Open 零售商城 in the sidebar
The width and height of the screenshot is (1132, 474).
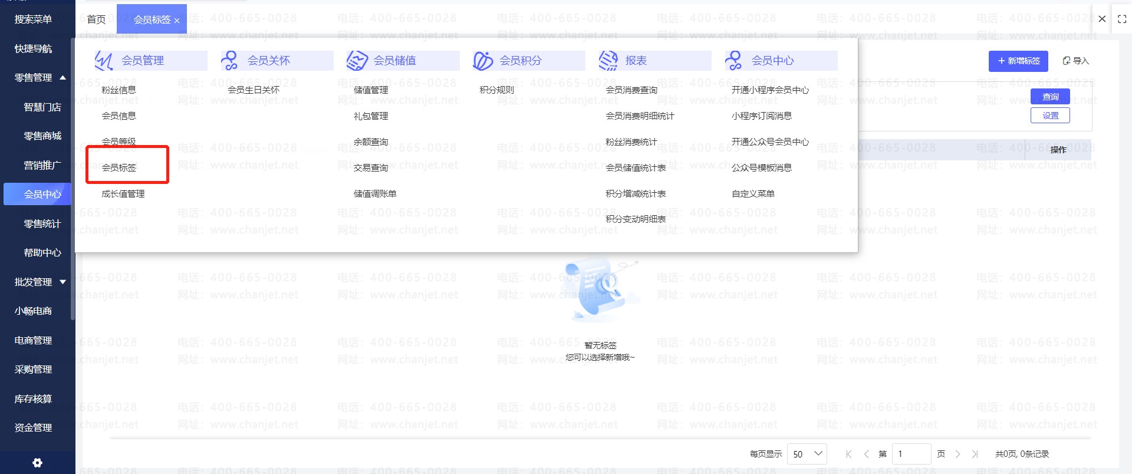pyautogui.click(x=42, y=136)
